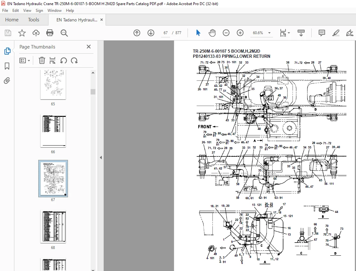Viewport: 356px width, 271px height.
Task: Add a comment with sticky note icon
Action: [322, 33]
